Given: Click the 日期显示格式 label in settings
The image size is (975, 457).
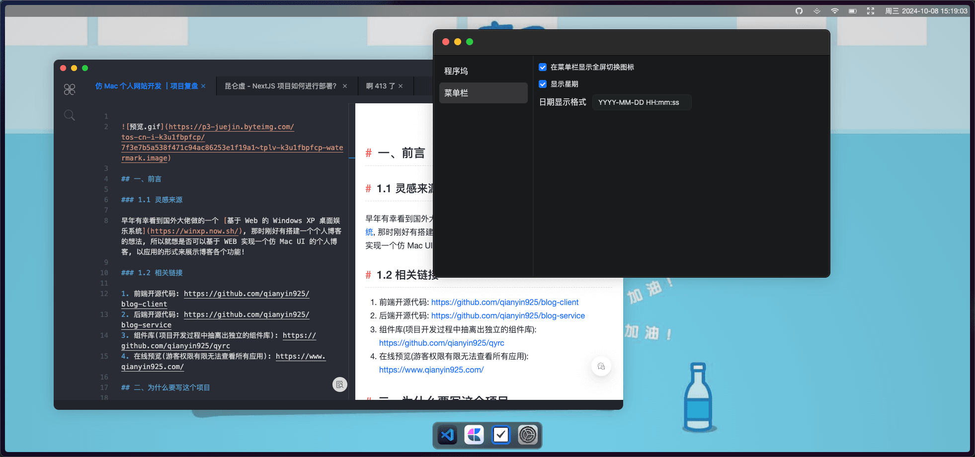Looking at the screenshot, I should 563,102.
